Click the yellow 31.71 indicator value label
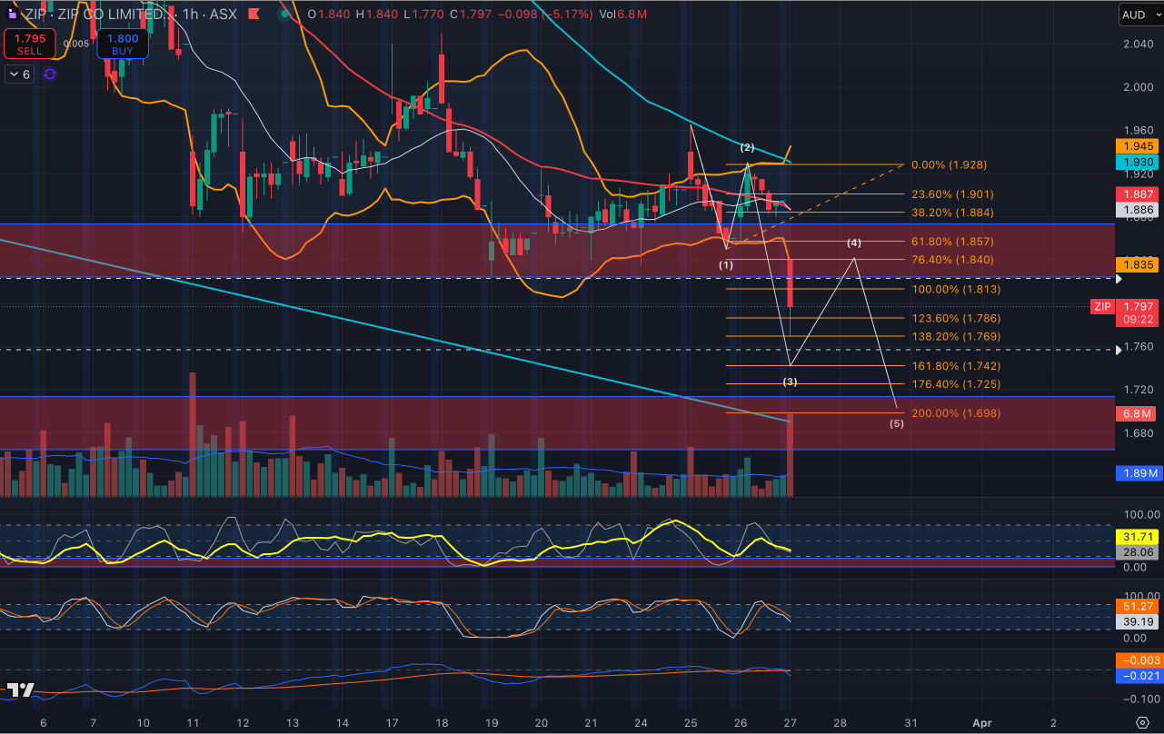 (x=1139, y=536)
